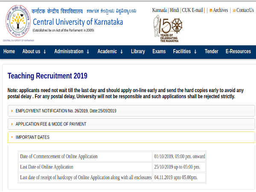Open the Academic dropdown menu
The height and width of the screenshot is (192, 256).
[110, 52]
